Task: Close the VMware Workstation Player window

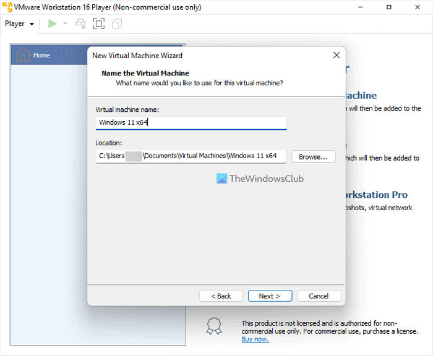Action: pos(418,7)
